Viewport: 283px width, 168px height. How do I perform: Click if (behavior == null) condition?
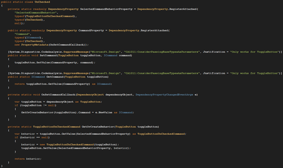(x=32, y=138)
